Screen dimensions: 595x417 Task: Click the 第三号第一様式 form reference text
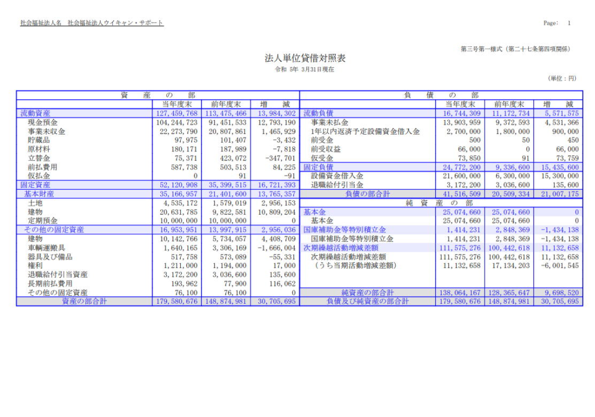515,49
